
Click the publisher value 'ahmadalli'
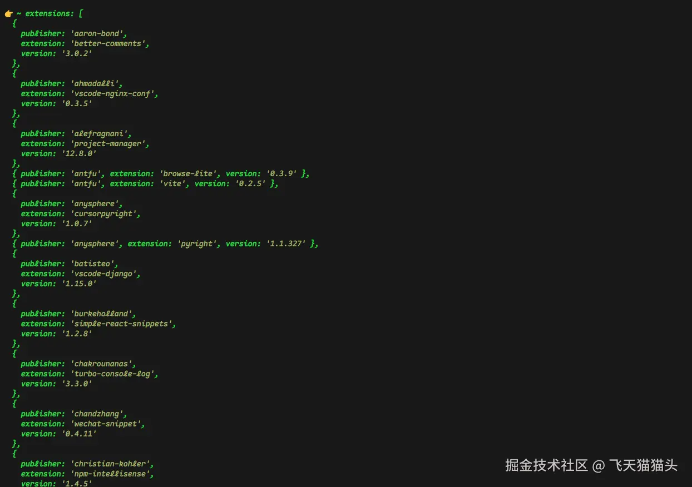point(95,83)
